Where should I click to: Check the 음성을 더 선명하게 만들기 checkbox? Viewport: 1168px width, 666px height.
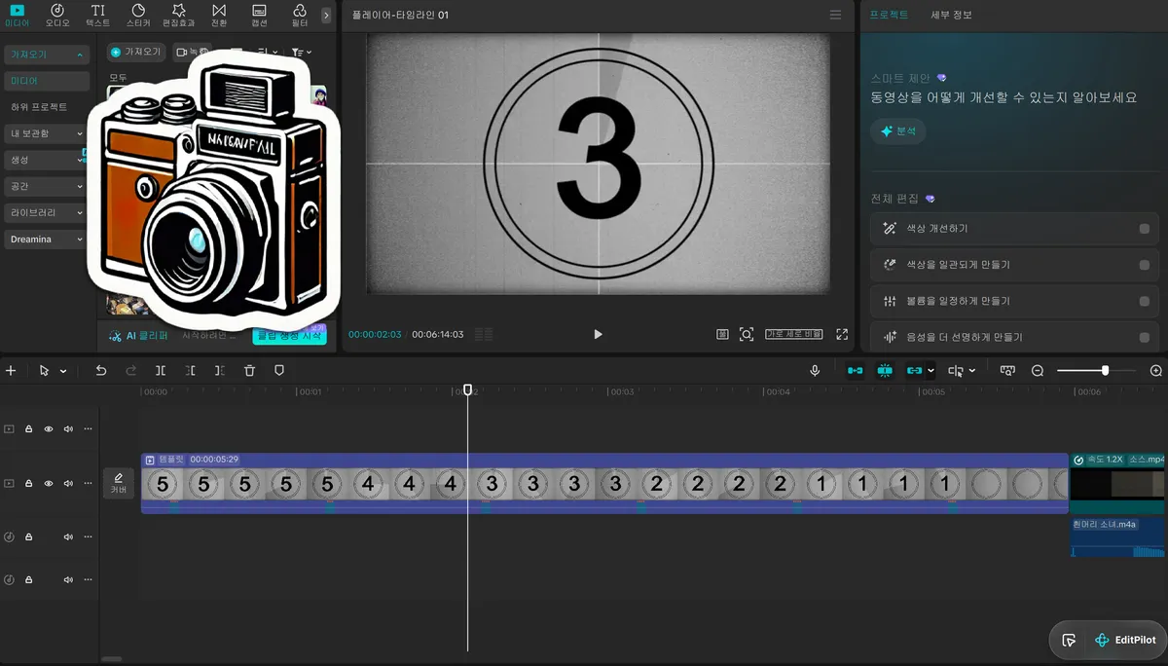pos(1144,337)
